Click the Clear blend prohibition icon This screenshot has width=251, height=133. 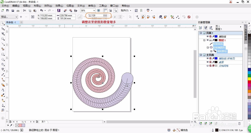189,17
